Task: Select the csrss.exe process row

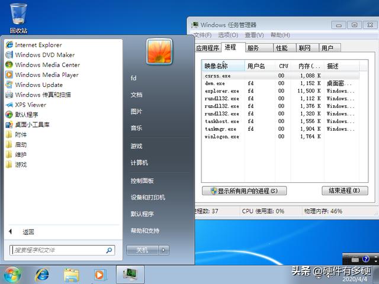Action: click(x=280, y=76)
